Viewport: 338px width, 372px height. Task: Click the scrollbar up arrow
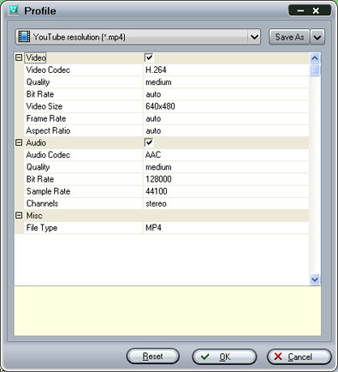point(315,58)
